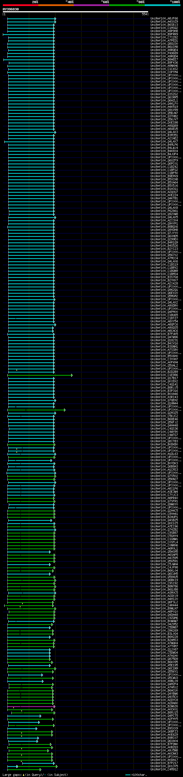183x777 pixels.
Task: Select label UniRef100_A4K519
Action: tap(164, 107)
